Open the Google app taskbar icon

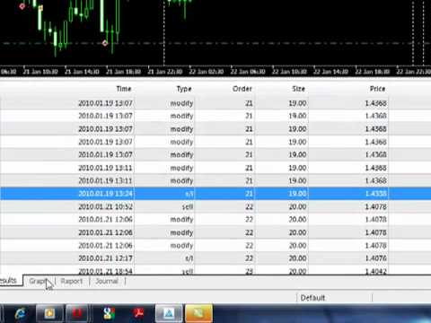click(109, 313)
